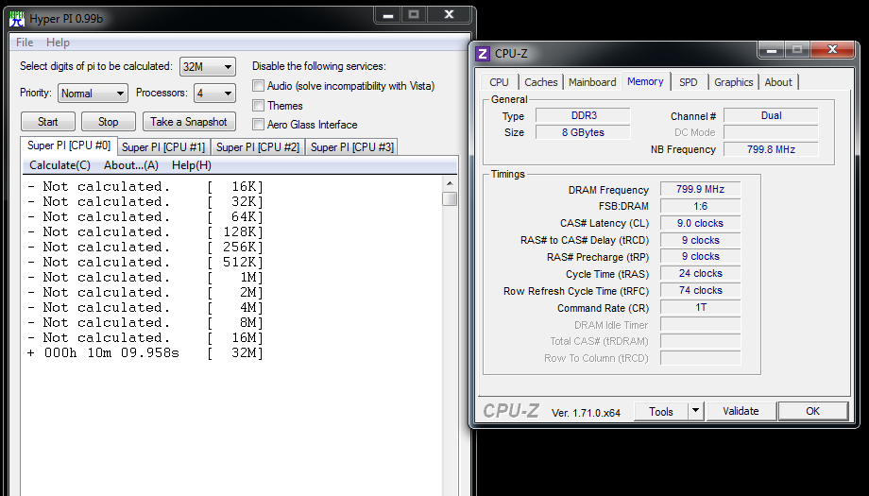Minimize the Hyper PI window
Screen dimensions: 869x496
pos(388,15)
